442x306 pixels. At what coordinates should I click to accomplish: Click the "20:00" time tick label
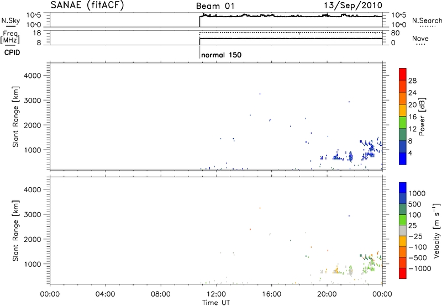(327, 294)
